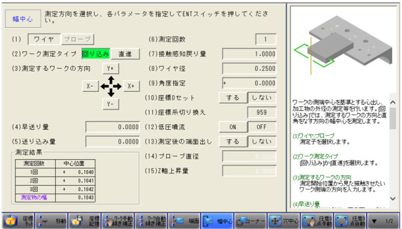Select しない for 測定後の端面出し

point(262,141)
